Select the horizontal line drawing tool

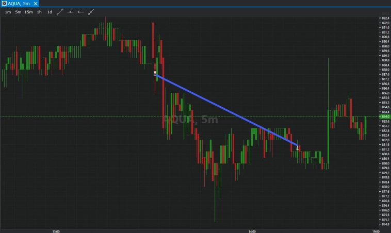coord(70,12)
